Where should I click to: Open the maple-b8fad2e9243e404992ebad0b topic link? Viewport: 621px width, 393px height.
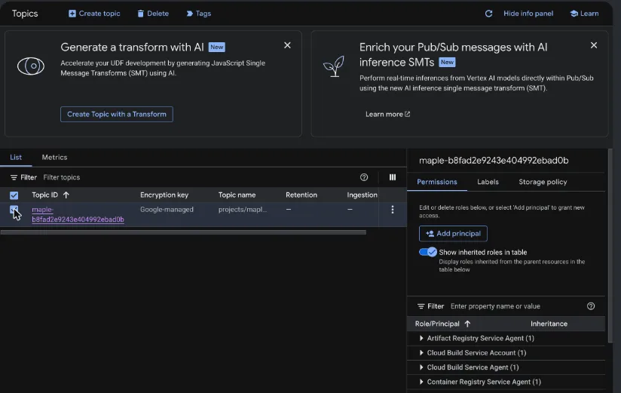pyautogui.click(x=78, y=214)
